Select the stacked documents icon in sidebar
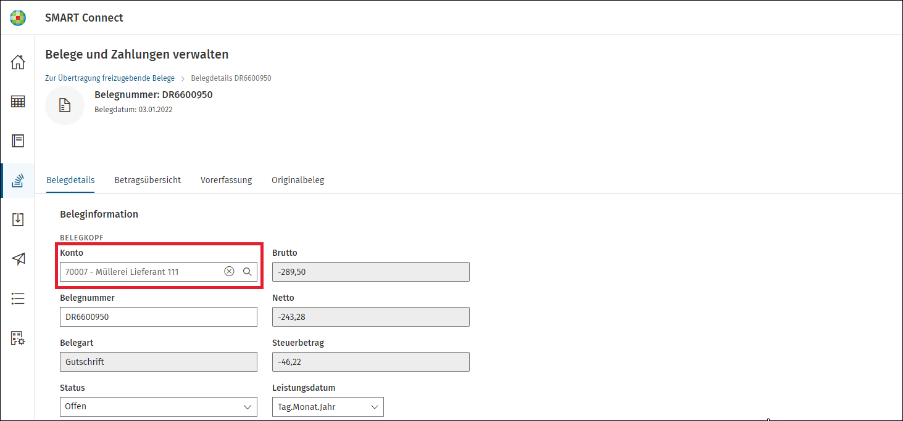 tap(18, 181)
